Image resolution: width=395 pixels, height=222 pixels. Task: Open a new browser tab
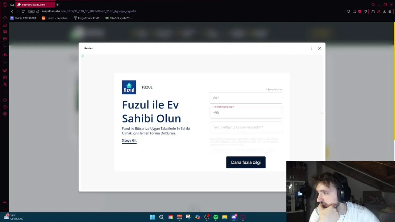pos(57,5)
